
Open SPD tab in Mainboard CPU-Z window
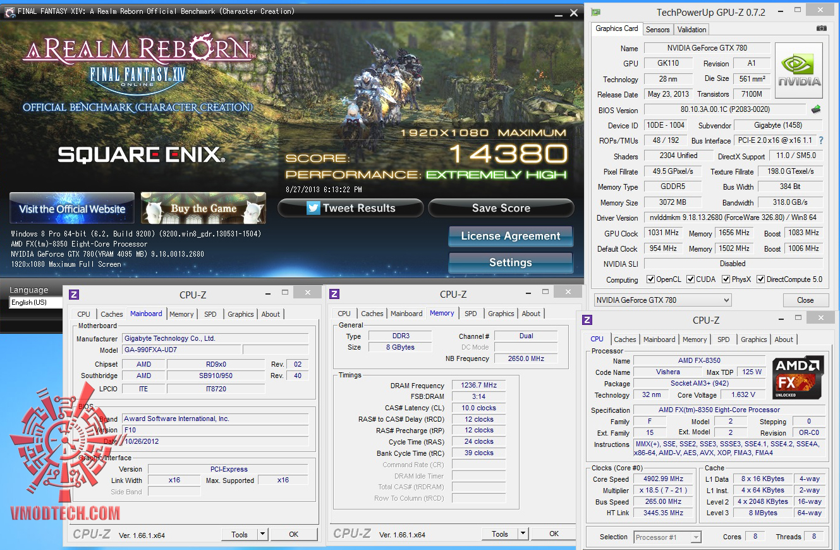[x=210, y=314]
